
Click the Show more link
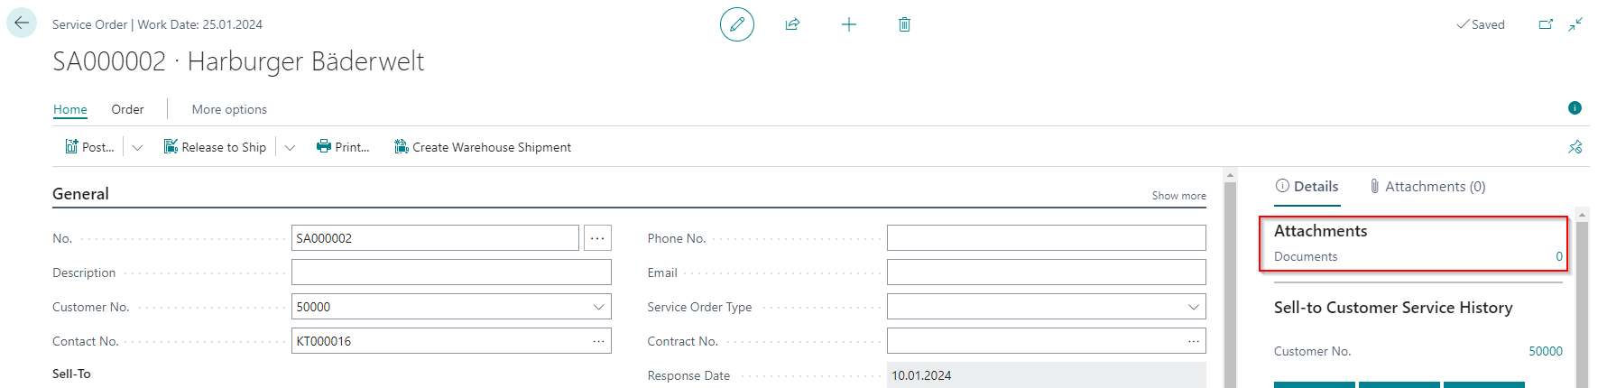pos(1178,196)
